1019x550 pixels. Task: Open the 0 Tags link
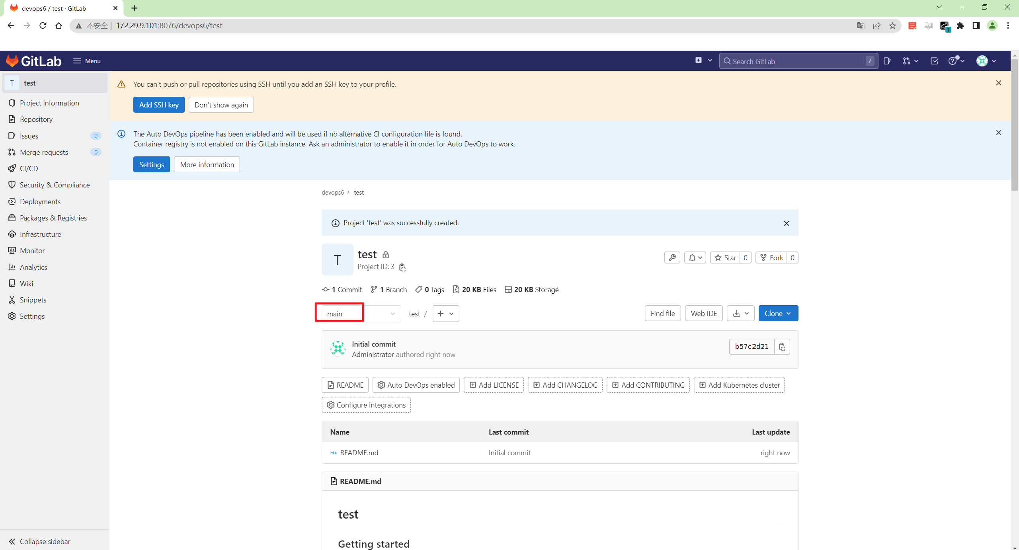click(x=429, y=289)
